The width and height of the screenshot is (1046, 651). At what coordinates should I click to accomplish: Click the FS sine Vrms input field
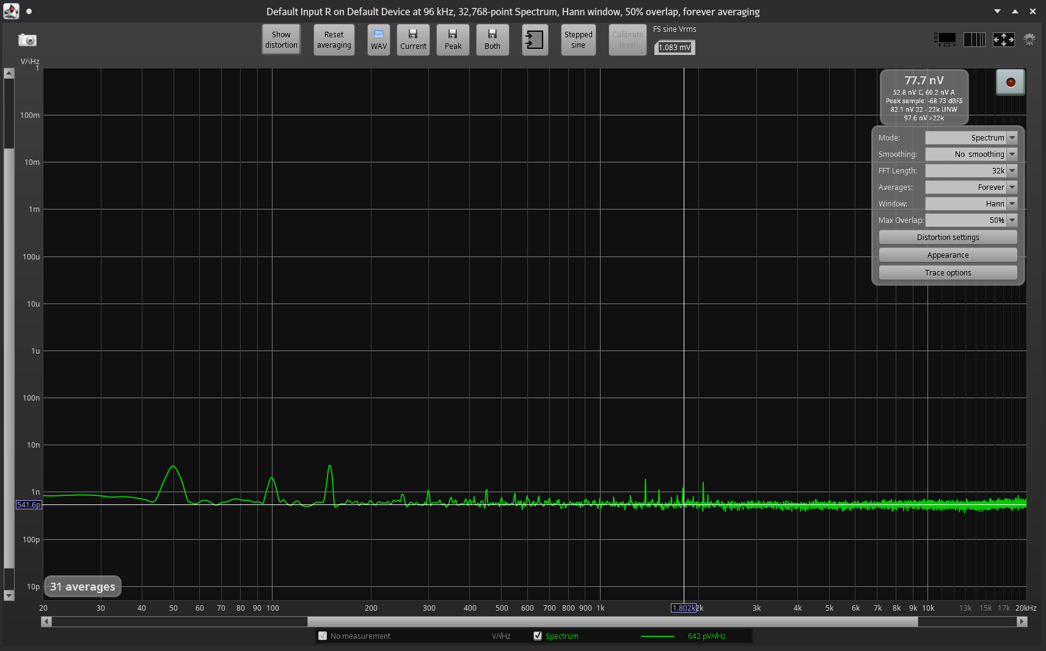(675, 47)
